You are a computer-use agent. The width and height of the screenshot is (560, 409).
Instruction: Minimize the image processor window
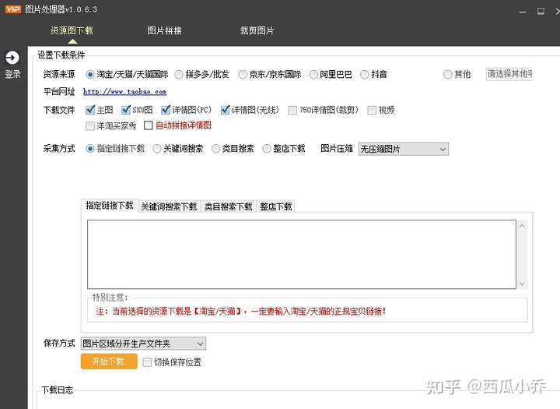tap(523, 12)
